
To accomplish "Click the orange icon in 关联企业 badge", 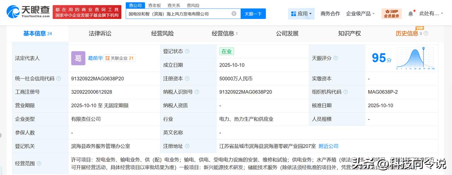I will [107, 58].
